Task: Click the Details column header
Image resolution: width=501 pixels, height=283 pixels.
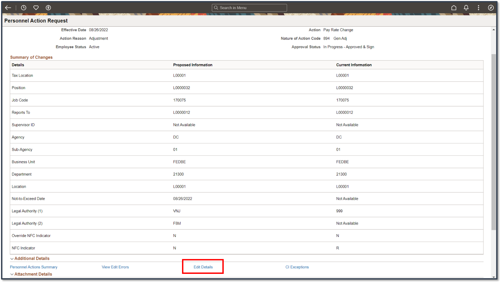Action: tap(18, 65)
